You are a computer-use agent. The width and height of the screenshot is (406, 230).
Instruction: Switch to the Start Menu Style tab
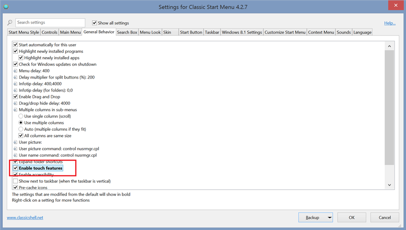pos(24,33)
